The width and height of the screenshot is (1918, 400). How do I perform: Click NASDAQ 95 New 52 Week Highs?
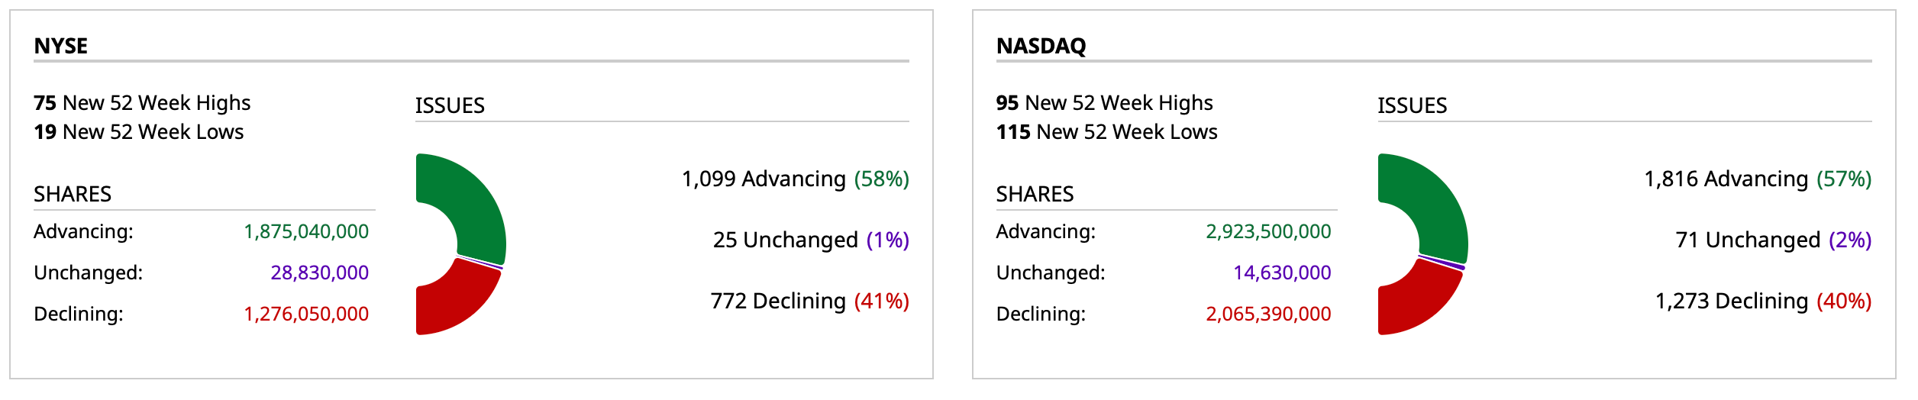tap(1104, 103)
